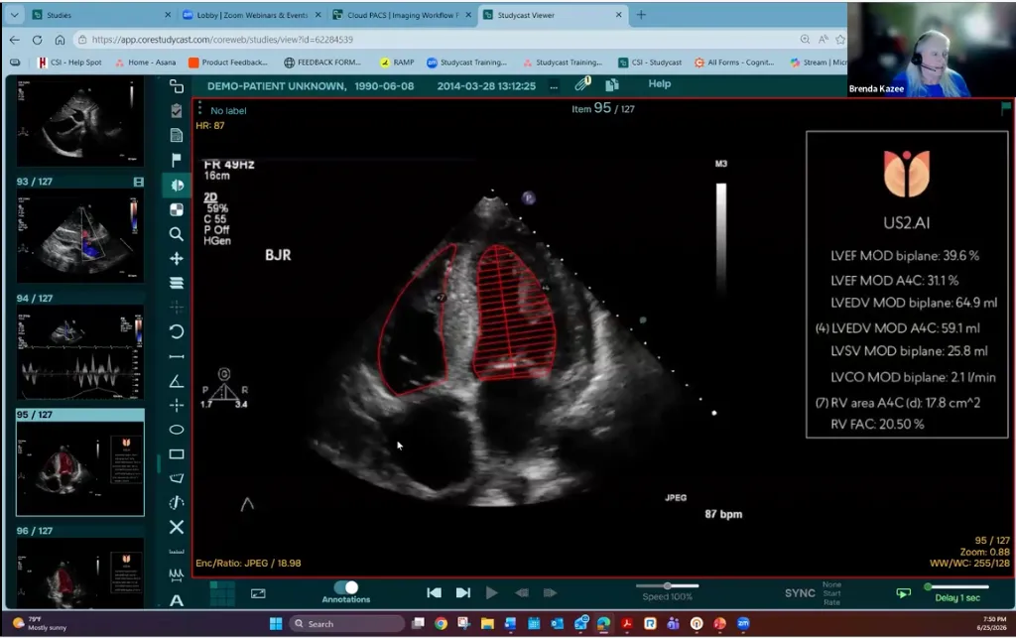This screenshot has width=1016, height=638.
Task: Open the Help menu
Action: (x=659, y=83)
